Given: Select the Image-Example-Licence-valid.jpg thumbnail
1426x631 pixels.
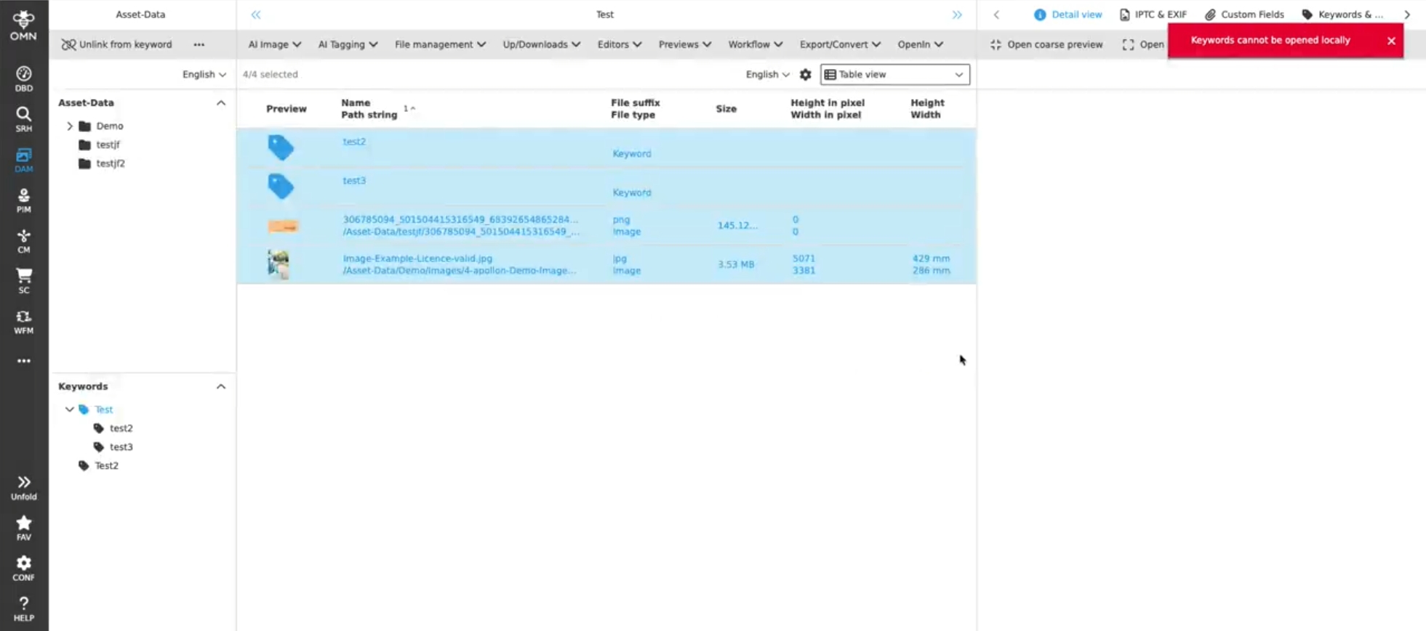Looking at the screenshot, I should point(279,264).
